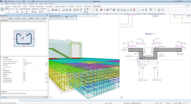Close the Opzioni immissione toolbar
191x104 pixels.
coord(75,16)
